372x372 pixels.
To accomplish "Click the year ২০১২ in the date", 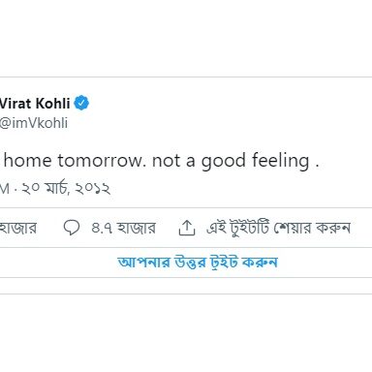I will coord(93,188).
